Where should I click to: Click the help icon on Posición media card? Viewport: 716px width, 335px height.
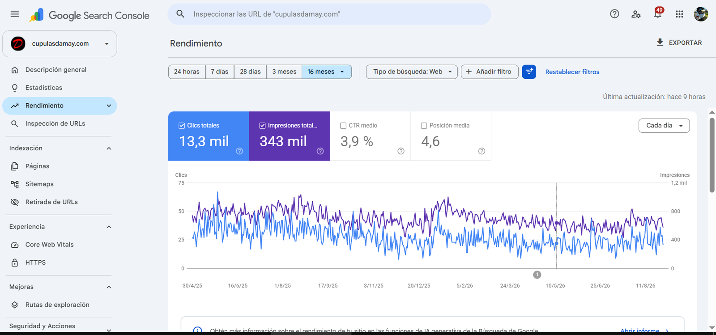pyautogui.click(x=482, y=151)
